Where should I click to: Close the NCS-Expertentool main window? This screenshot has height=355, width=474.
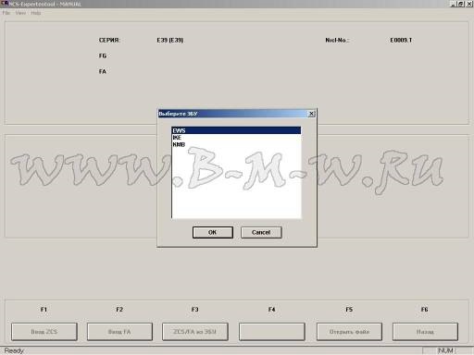[x=468, y=4]
